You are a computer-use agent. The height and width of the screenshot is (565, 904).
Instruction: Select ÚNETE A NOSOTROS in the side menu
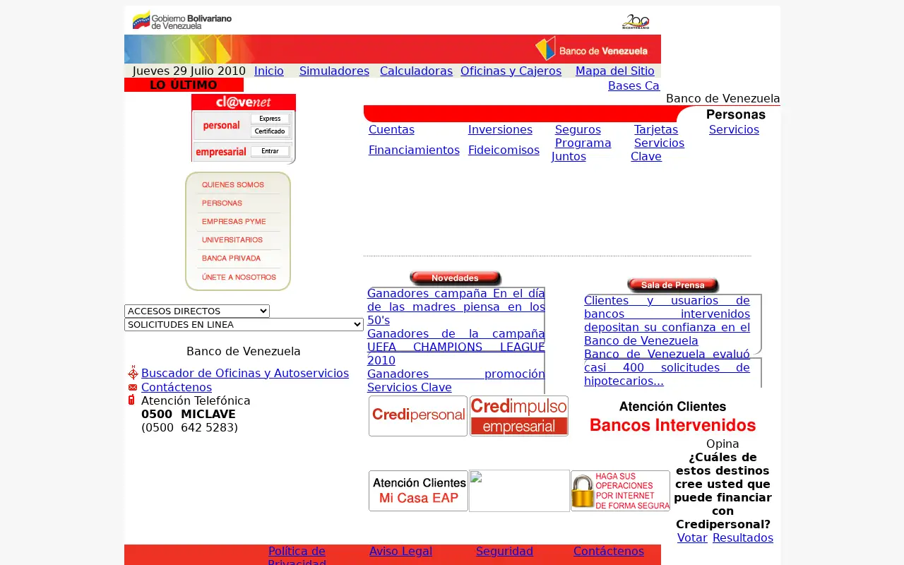239,278
